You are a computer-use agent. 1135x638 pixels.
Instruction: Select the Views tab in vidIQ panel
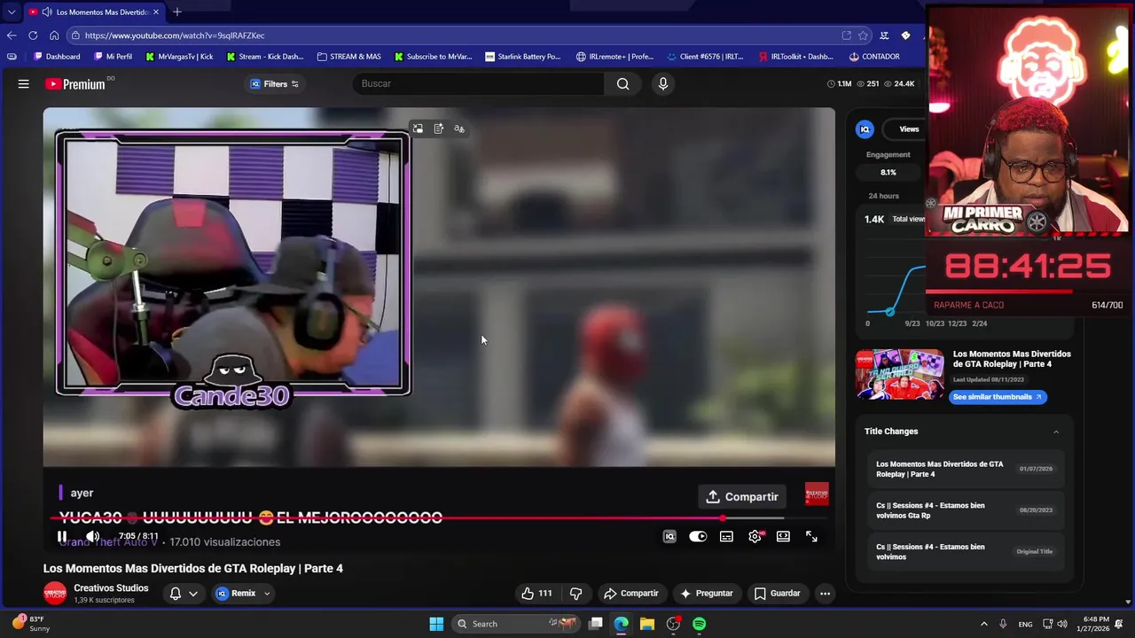click(909, 129)
